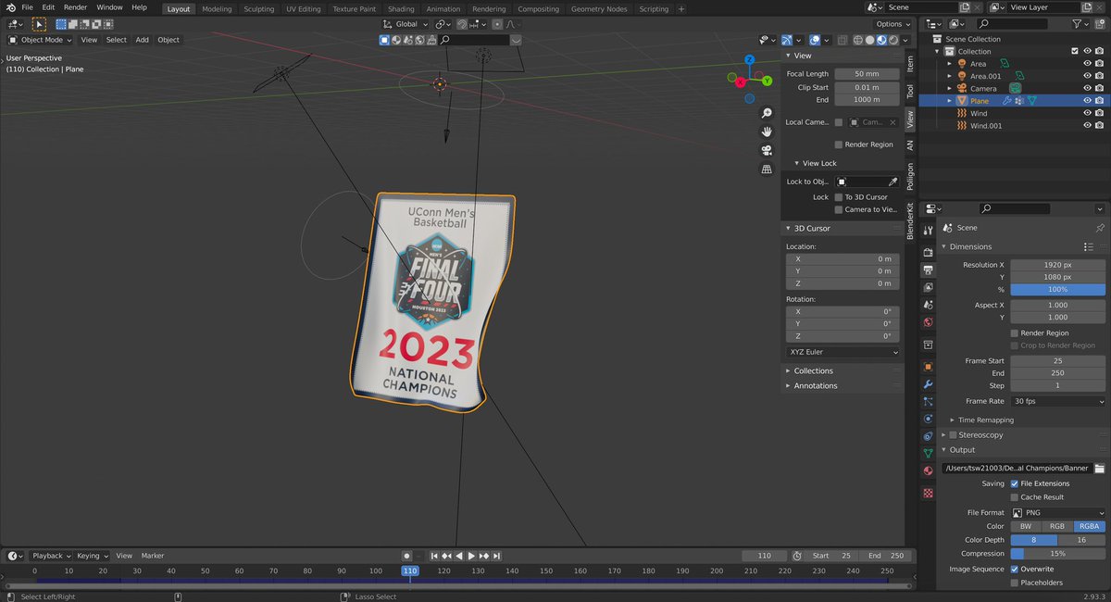Open the Render menu
This screenshot has height=602, width=1111.
coord(75,7)
